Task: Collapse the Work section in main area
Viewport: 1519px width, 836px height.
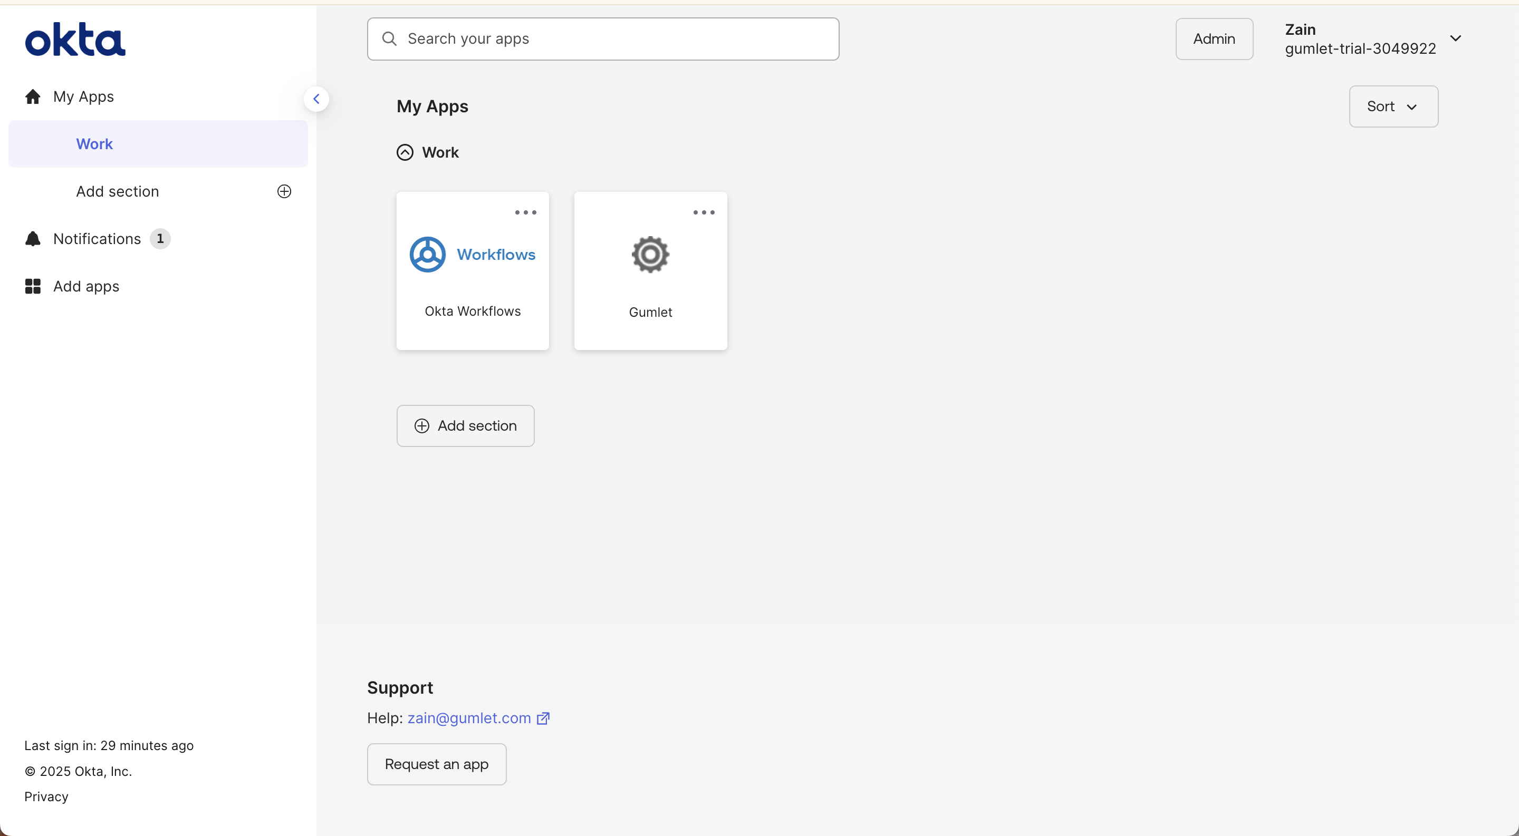Action: tap(405, 152)
